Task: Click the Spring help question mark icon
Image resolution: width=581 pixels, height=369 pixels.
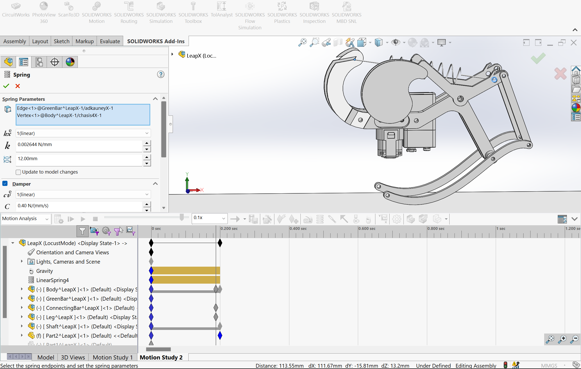Action: (161, 75)
